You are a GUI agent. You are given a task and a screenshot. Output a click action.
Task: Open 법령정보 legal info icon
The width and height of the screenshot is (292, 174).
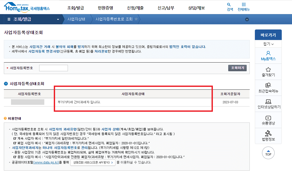point(268,136)
